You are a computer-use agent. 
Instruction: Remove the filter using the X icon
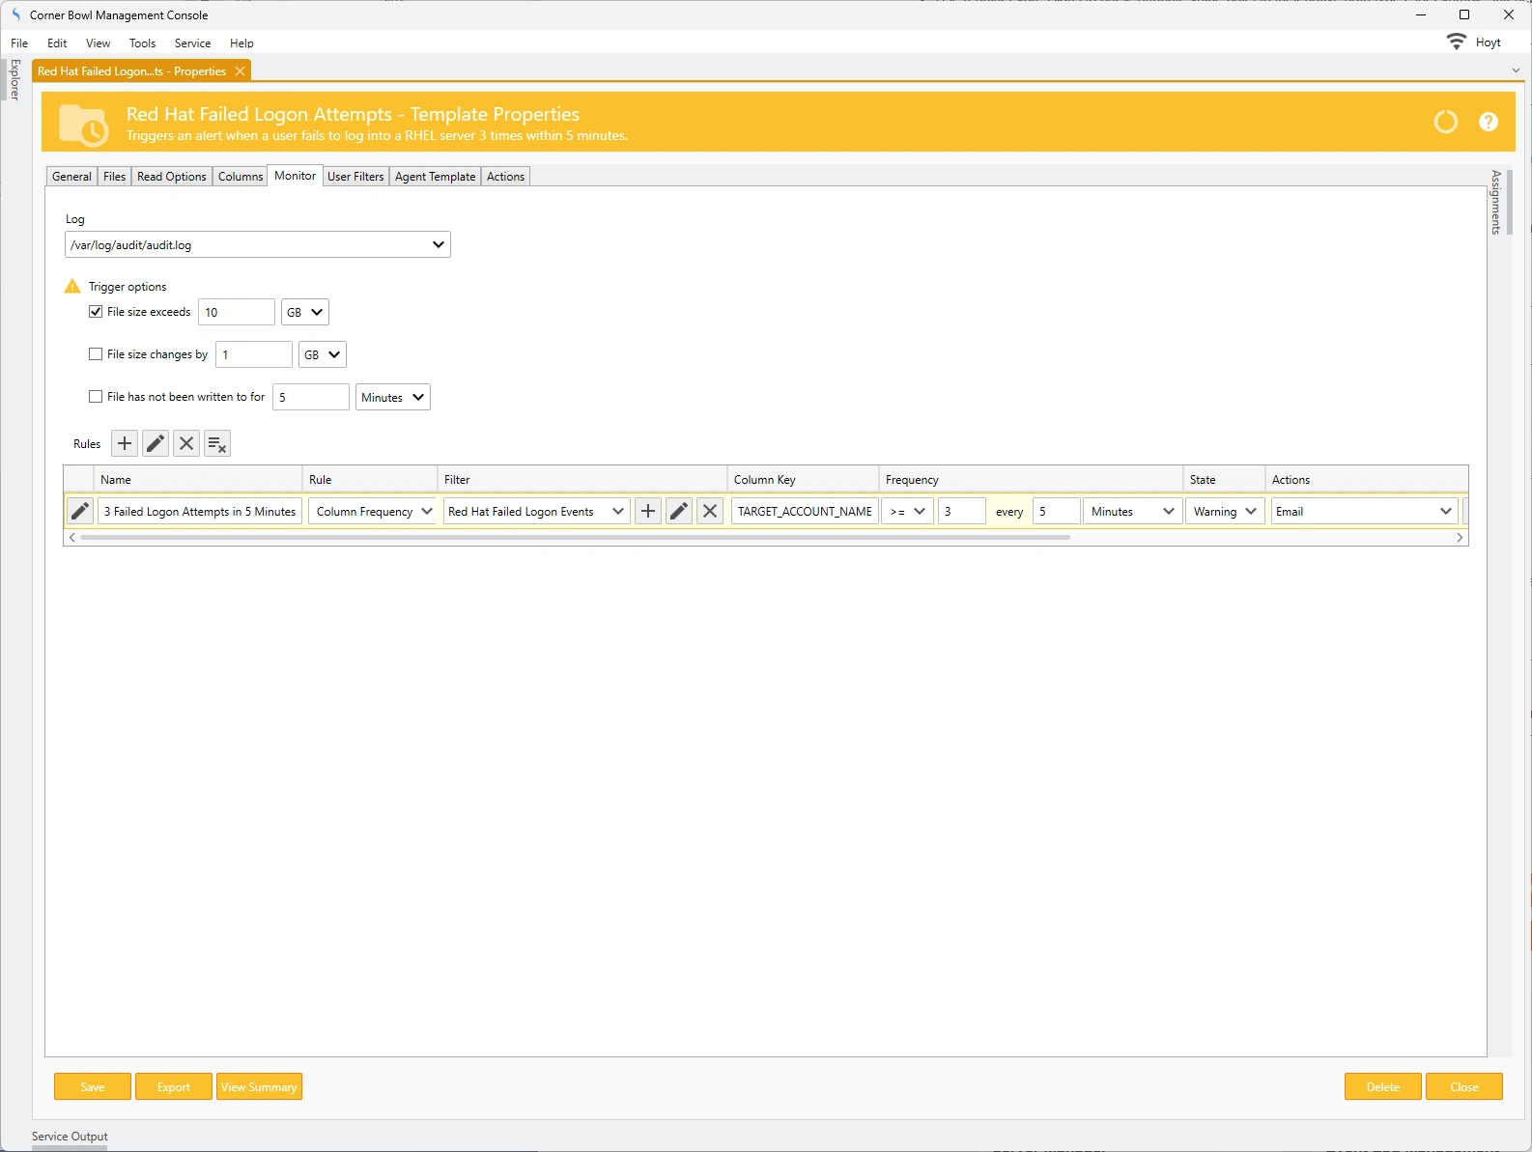710,511
